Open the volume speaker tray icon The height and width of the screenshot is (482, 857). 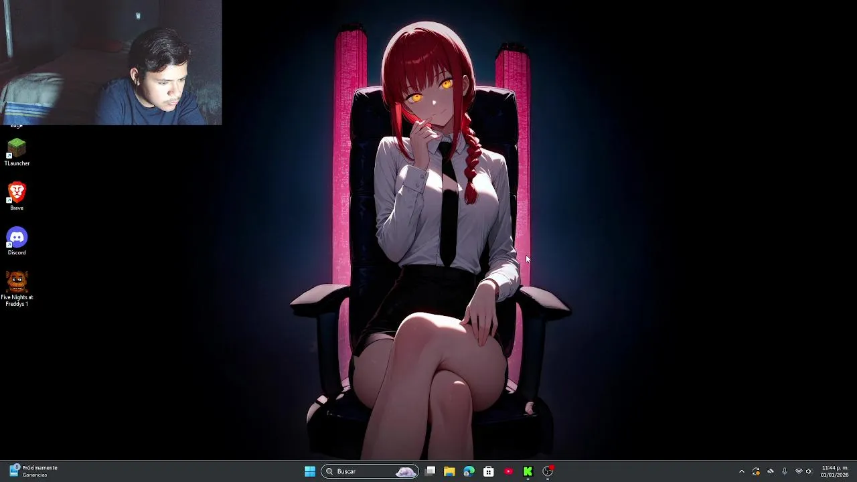click(x=809, y=471)
